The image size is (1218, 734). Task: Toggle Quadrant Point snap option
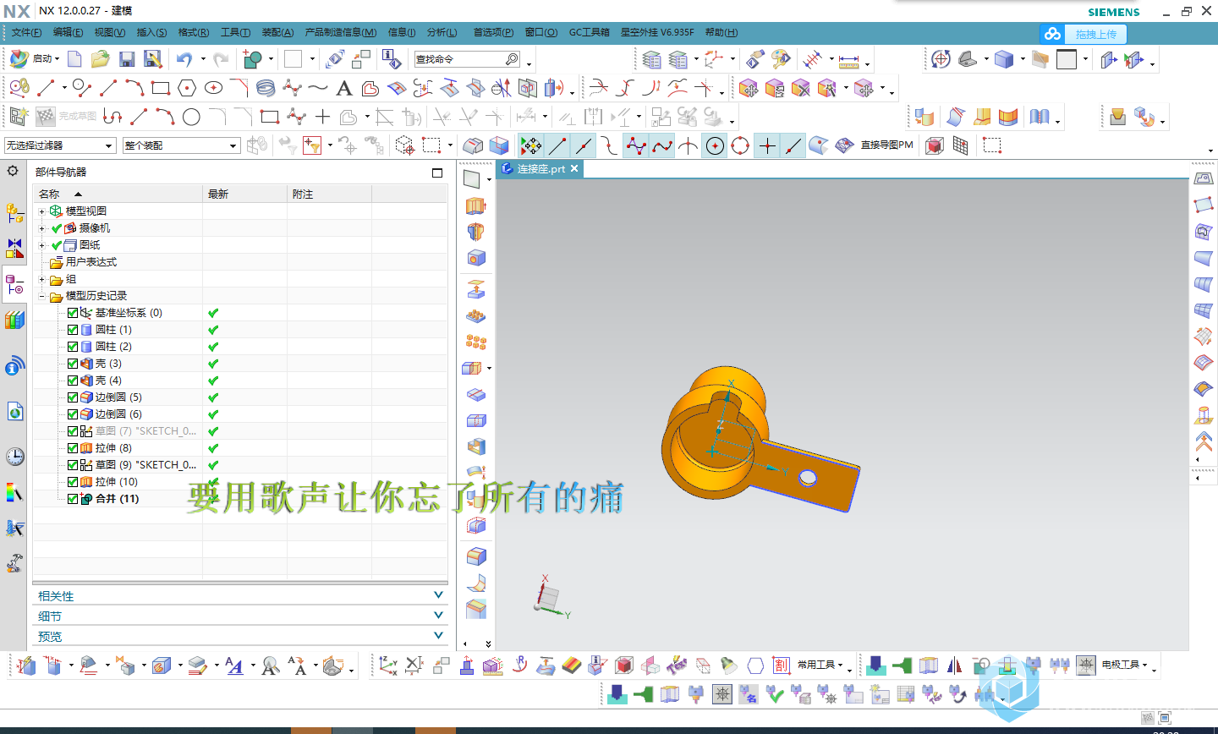point(740,145)
